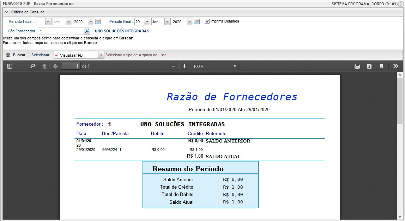Open the Período Final calendar picker

(197, 21)
